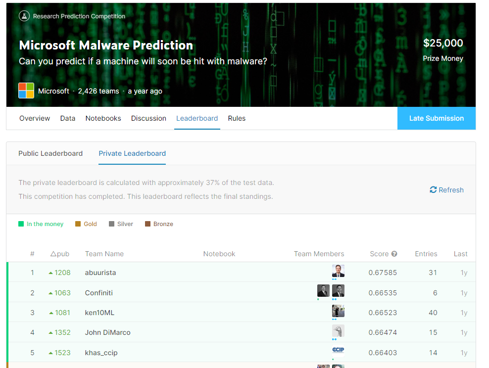
Task: Click rank change 1523
Action: coord(60,353)
